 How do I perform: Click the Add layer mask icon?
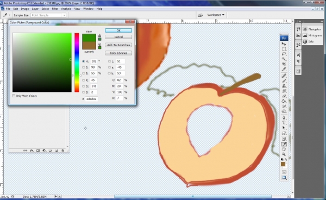[38, 151]
